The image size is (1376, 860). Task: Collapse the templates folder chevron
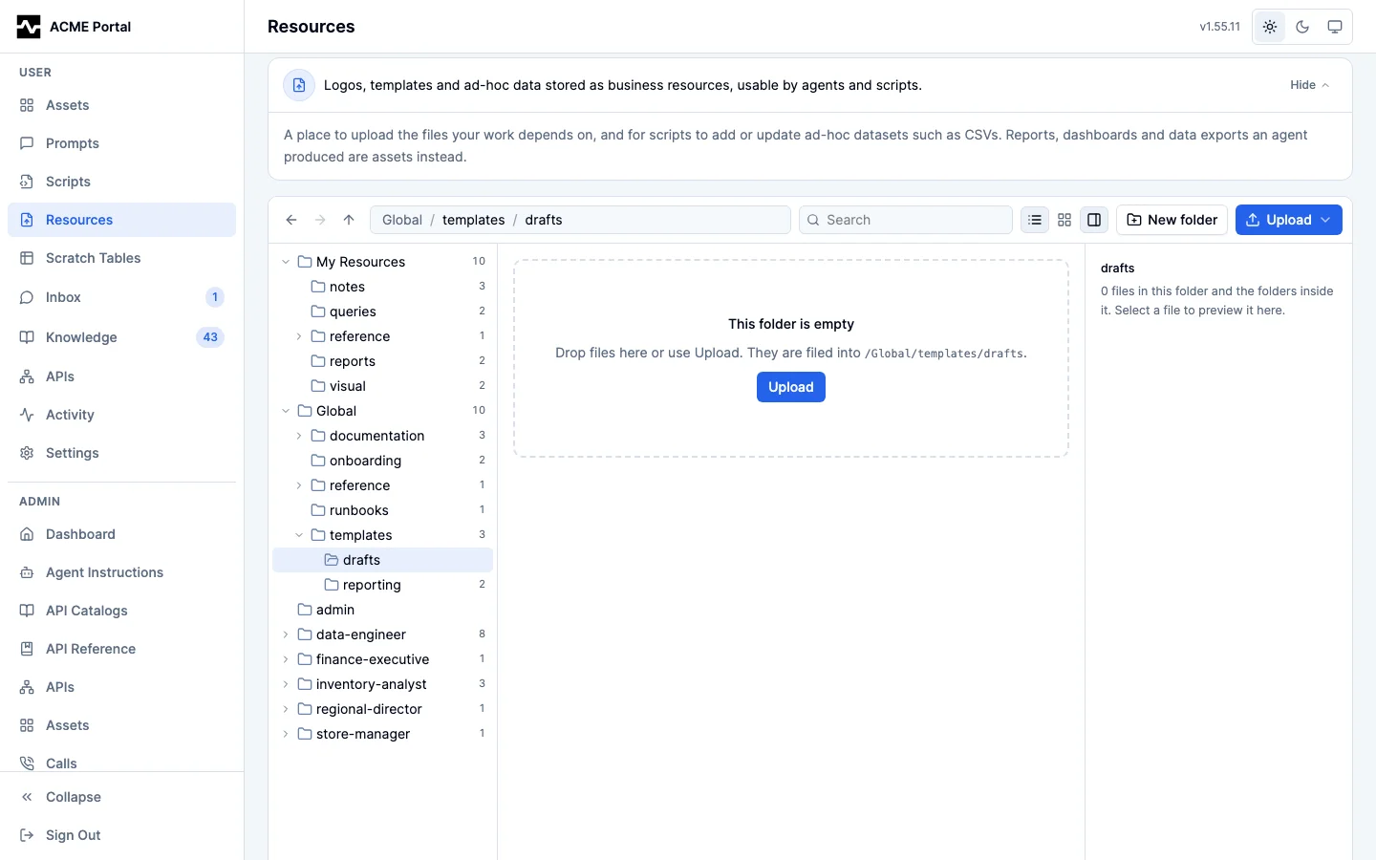(x=299, y=535)
